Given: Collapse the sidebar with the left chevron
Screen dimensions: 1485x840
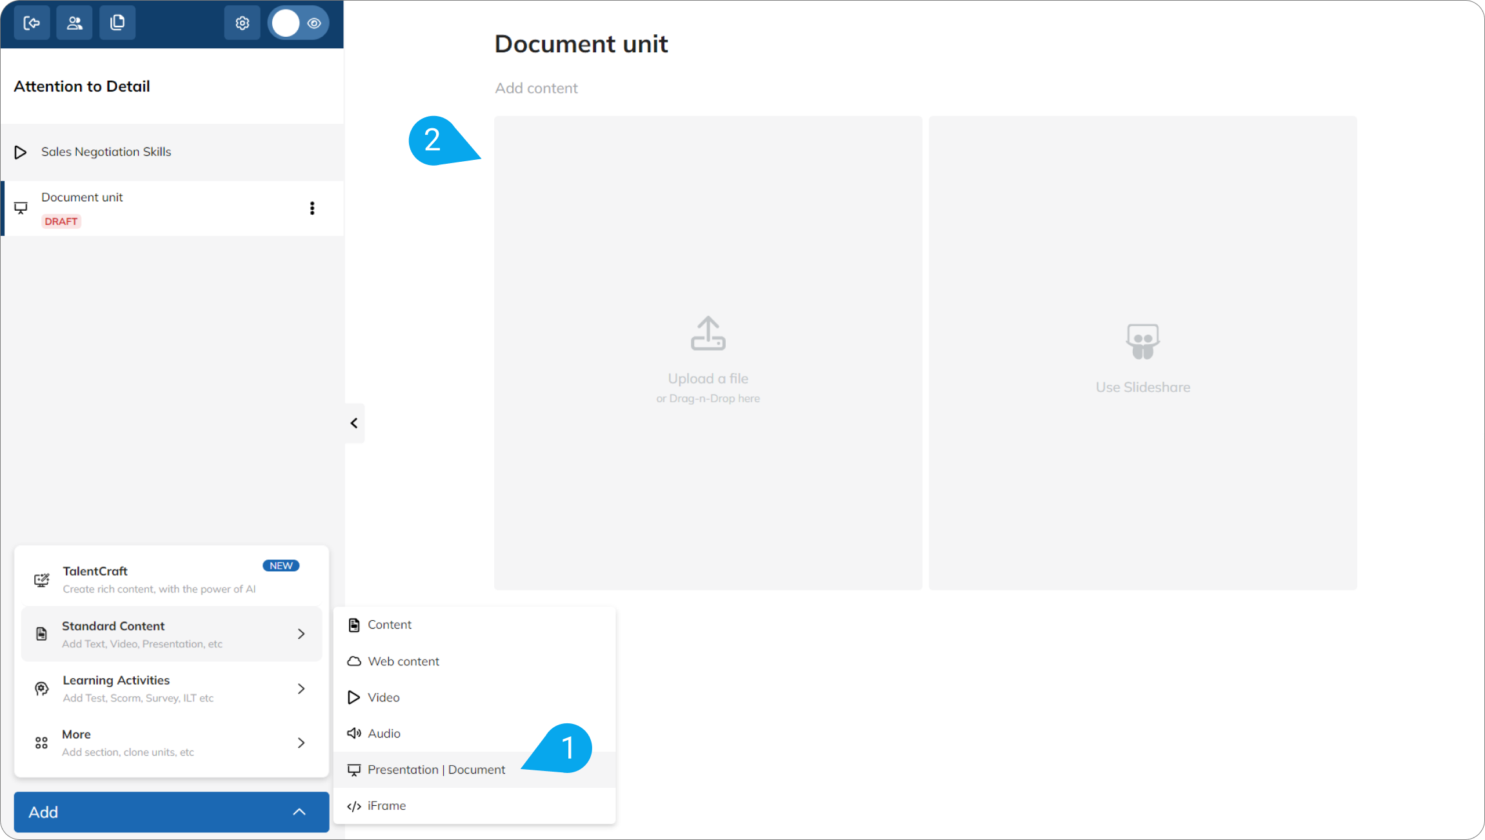Looking at the screenshot, I should tap(354, 423).
